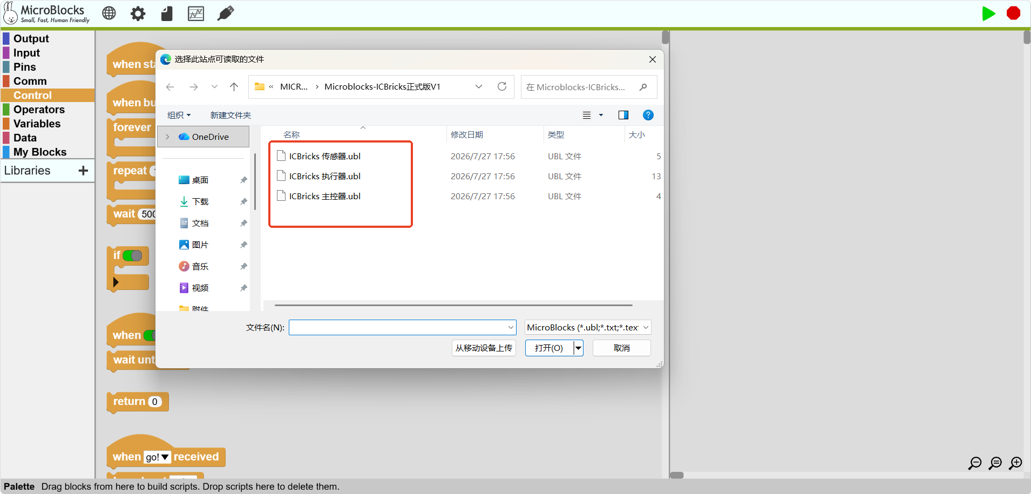Select the Operators block category
Image resolution: width=1031 pixels, height=494 pixels.
pos(39,110)
